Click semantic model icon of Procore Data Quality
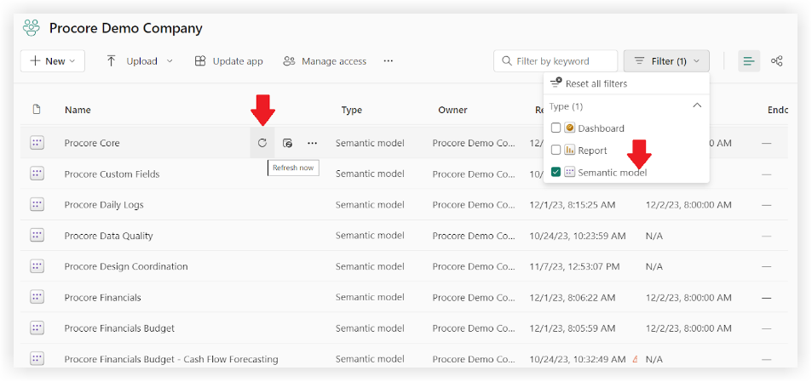 tap(37, 236)
